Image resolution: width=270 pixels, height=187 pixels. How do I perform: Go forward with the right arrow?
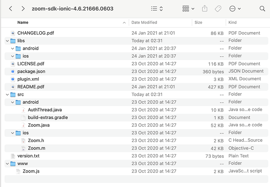[x=23, y=9]
